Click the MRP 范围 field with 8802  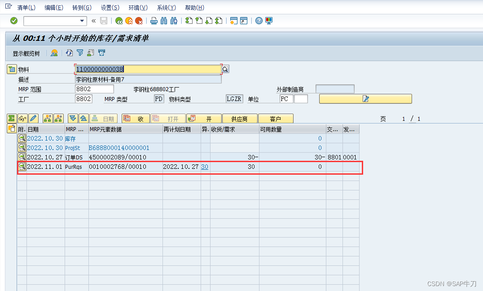pos(95,89)
